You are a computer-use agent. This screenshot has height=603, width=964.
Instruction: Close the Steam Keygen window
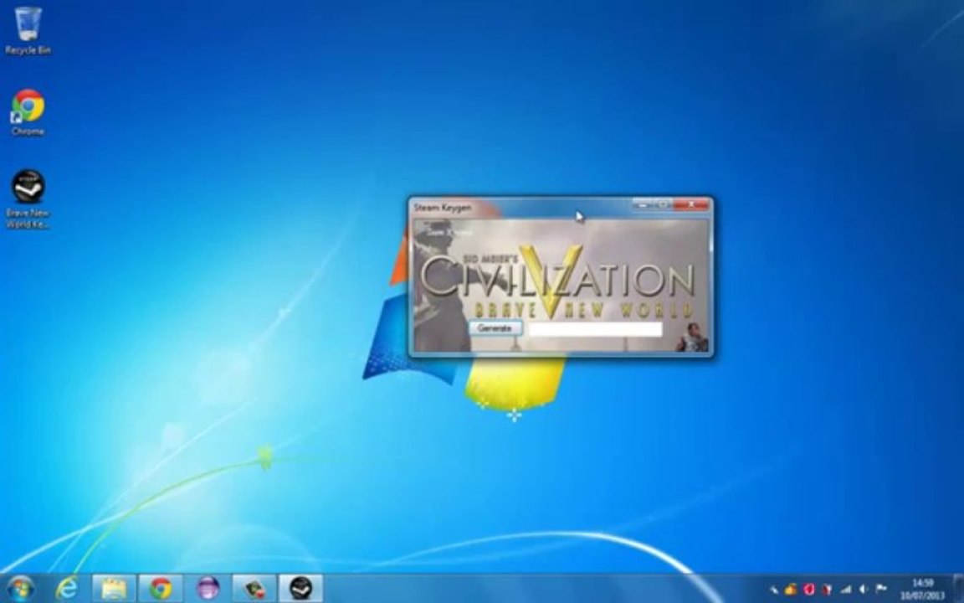point(691,205)
